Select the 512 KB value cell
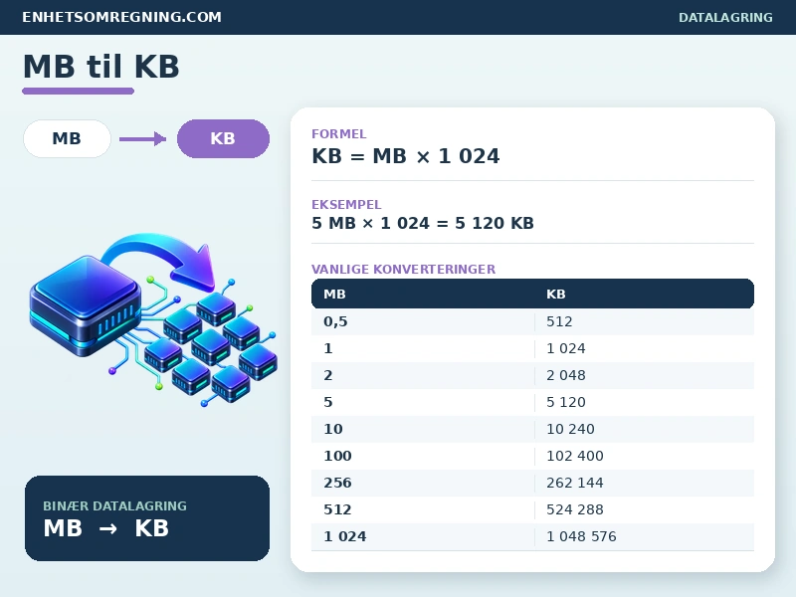This screenshot has height=597, width=796. [x=645, y=321]
